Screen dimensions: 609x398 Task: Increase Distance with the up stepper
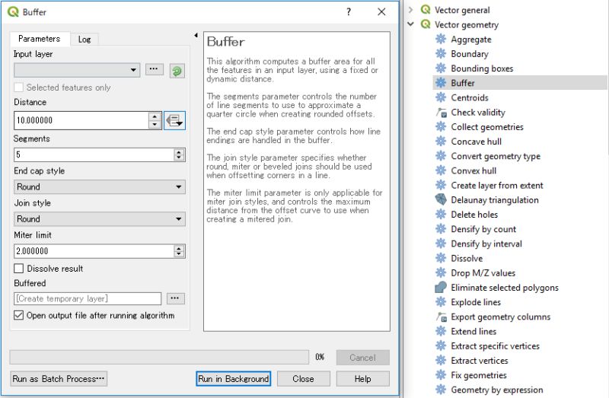pyautogui.click(x=155, y=116)
